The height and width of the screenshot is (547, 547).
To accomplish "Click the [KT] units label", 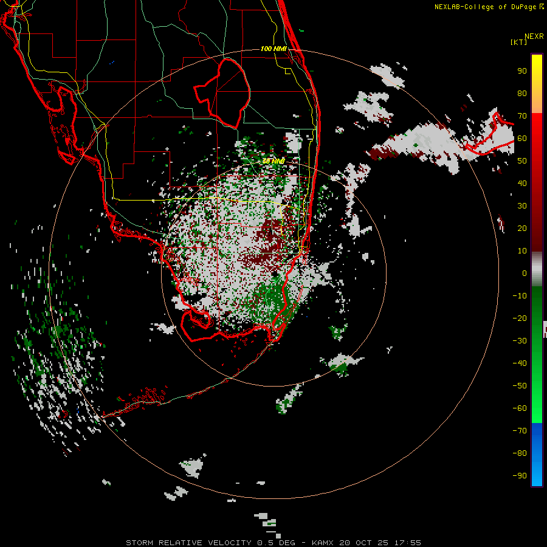I will [x=519, y=42].
